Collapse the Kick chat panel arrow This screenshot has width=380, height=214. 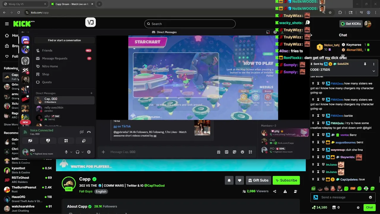pyautogui.click(x=311, y=35)
